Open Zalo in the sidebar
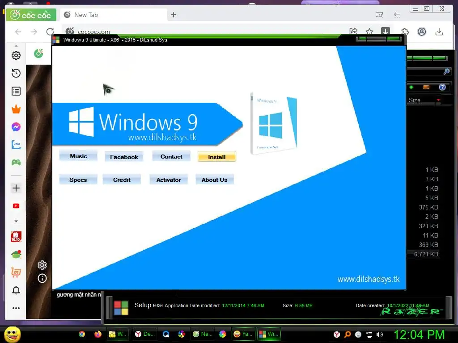This screenshot has height=343, width=458. coord(16,145)
